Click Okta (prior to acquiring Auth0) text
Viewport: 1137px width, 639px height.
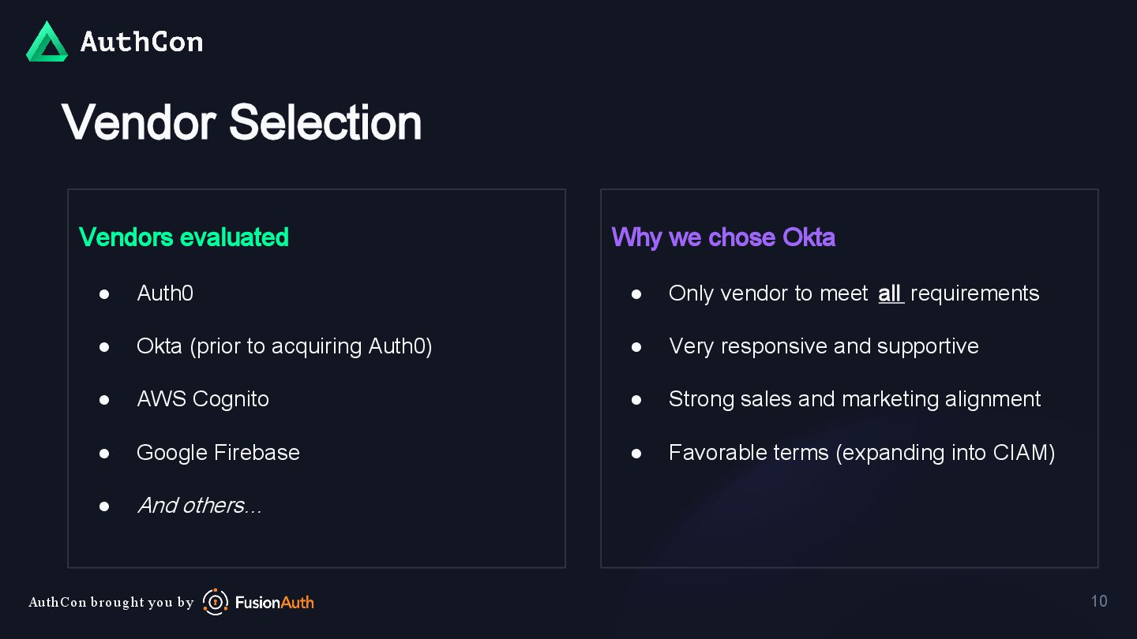point(284,346)
